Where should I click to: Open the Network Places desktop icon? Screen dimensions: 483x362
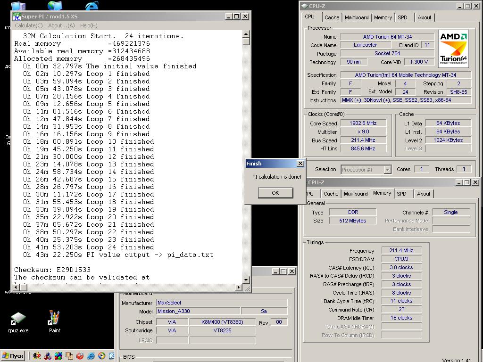click(x=55, y=5)
